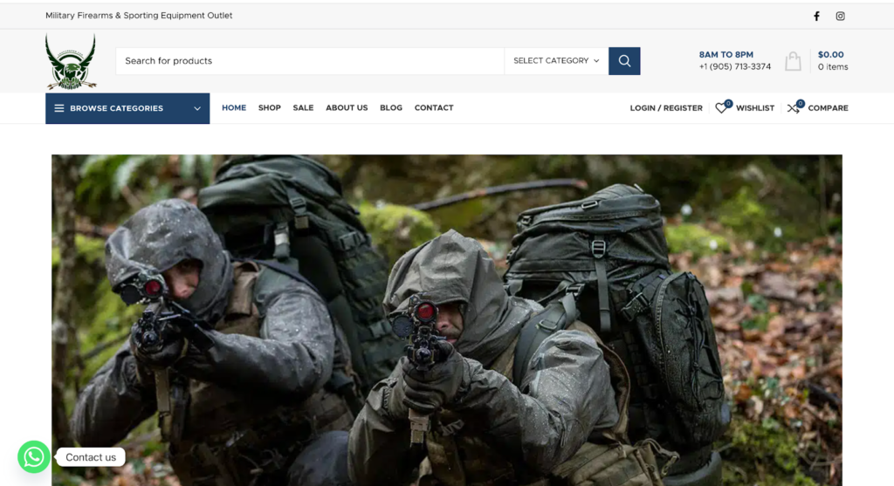Open the About Us page
Viewport: 894px width, 486px height.
347,108
